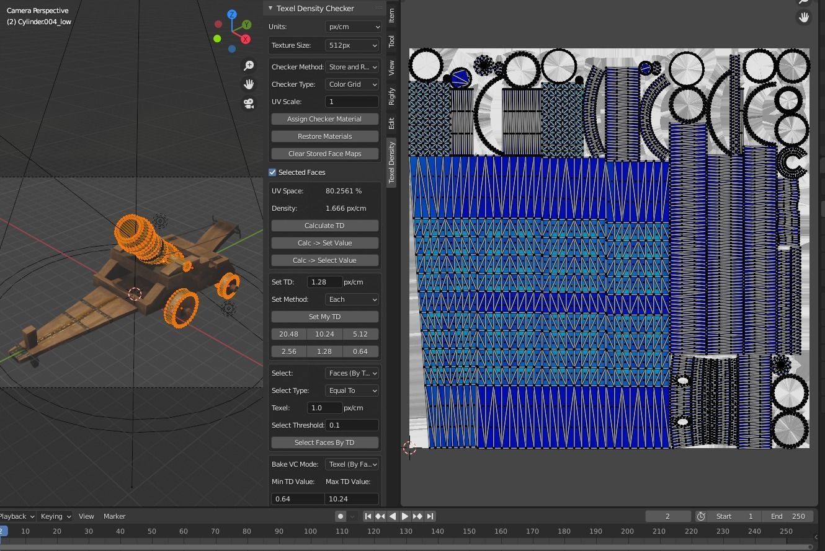Open the Marker menu in timeline
This screenshot has width=825, height=551.
tap(114, 516)
